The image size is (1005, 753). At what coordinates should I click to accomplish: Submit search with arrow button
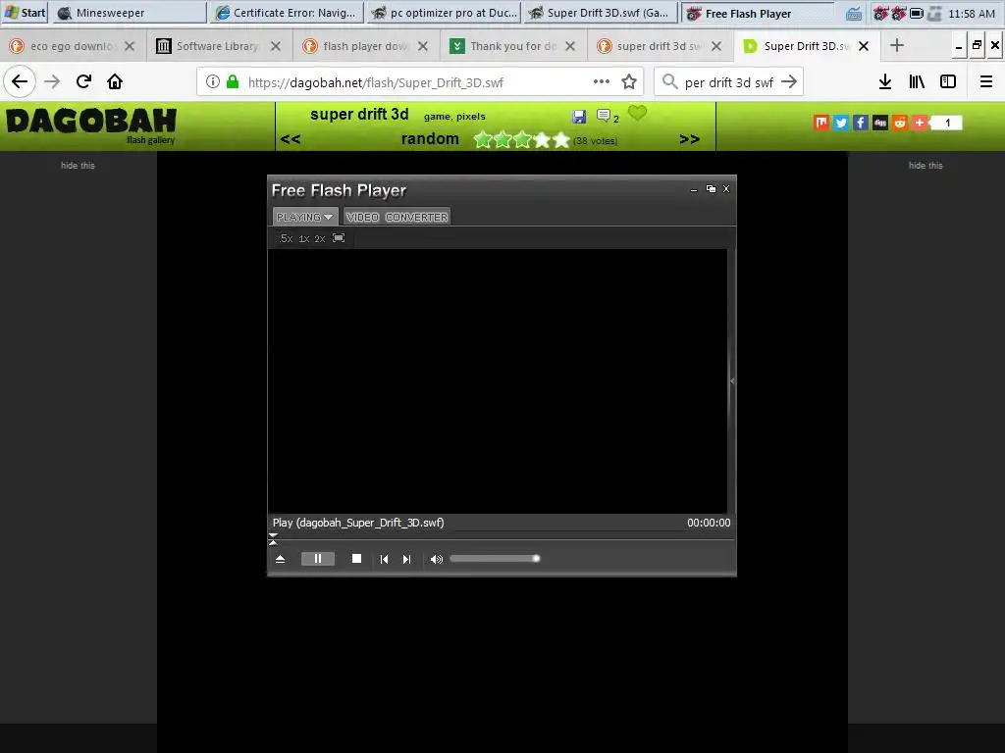(x=790, y=82)
